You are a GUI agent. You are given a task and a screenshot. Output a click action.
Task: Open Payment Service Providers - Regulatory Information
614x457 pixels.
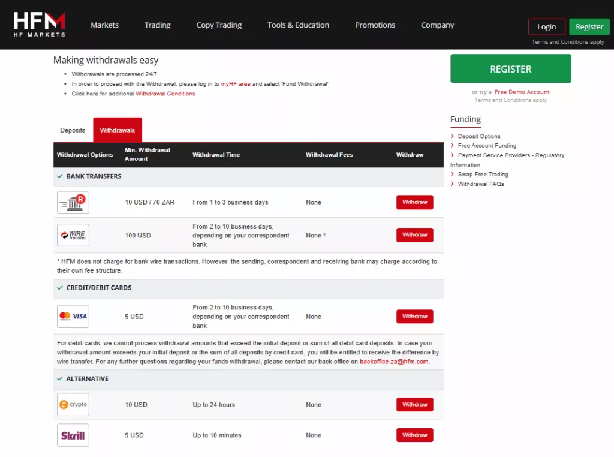coord(507,160)
